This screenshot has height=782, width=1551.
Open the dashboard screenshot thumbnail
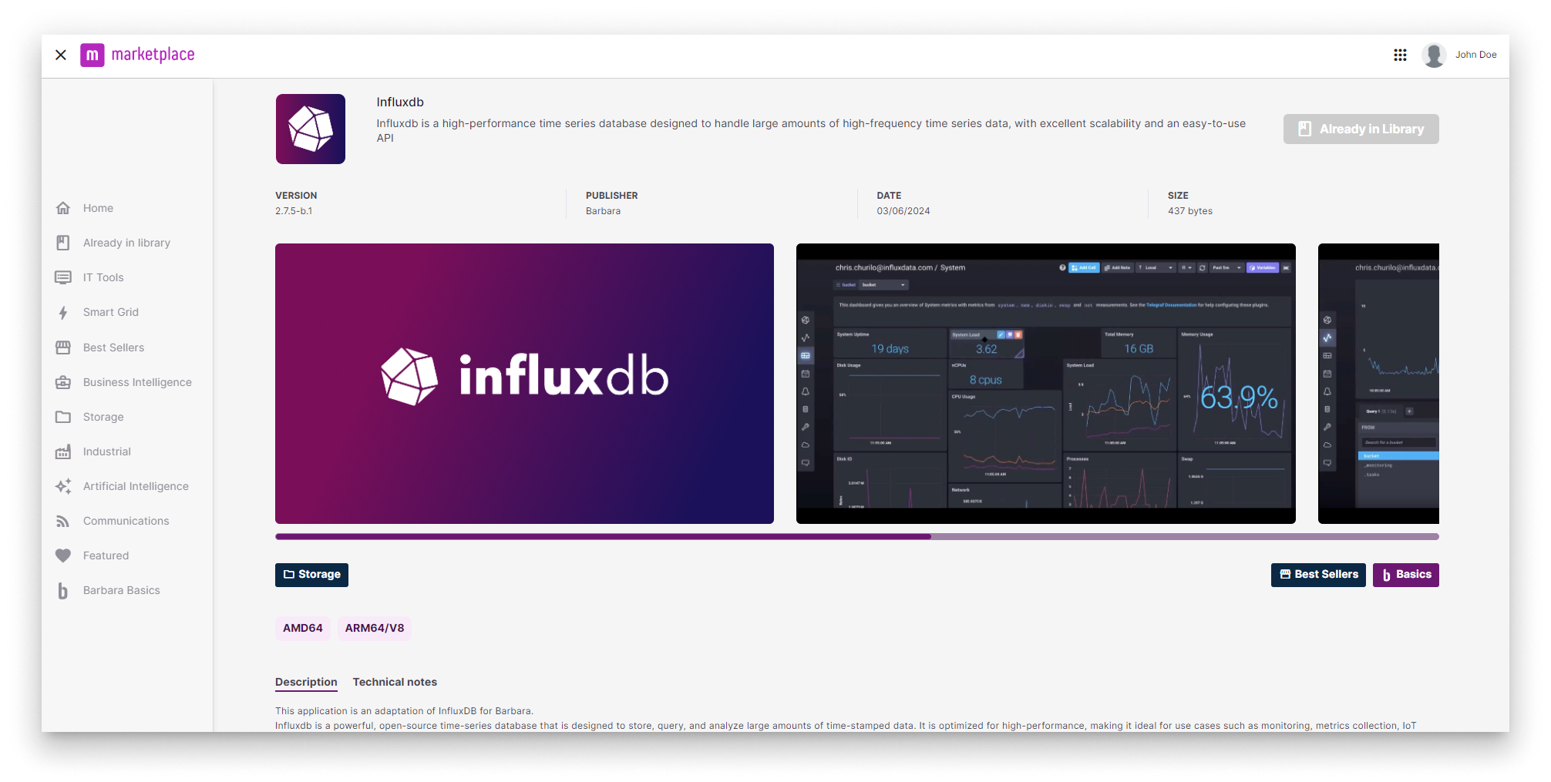point(1046,383)
